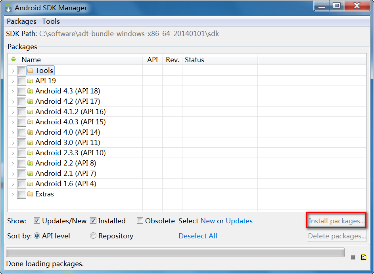Uncheck the Installed show filter
374x274 pixels.
pyautogui.click(x=93, y=221)
